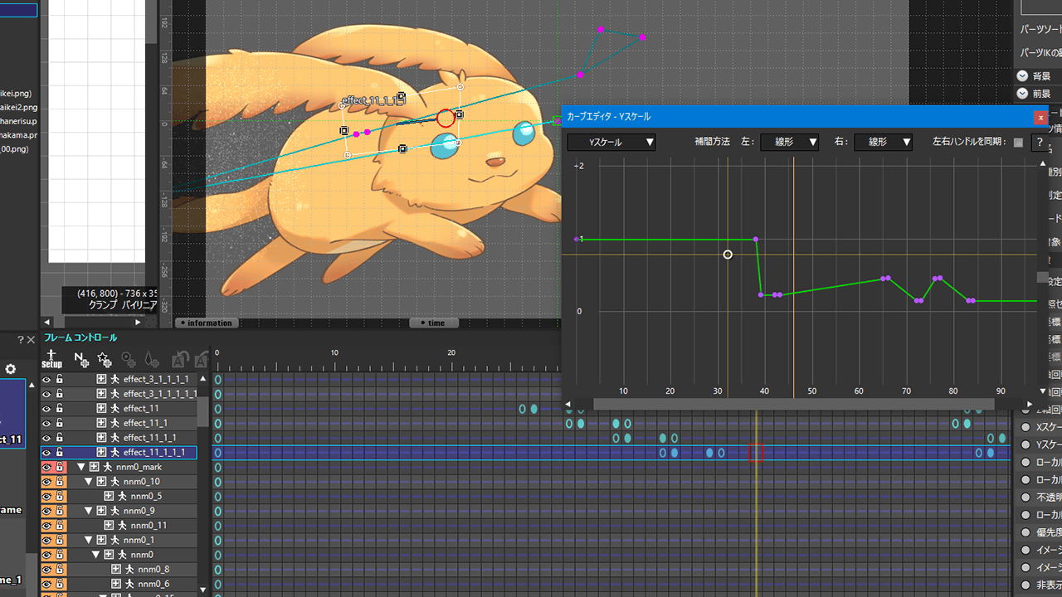Select the Y scale attribute radio button

click(x=1025, y=445)
